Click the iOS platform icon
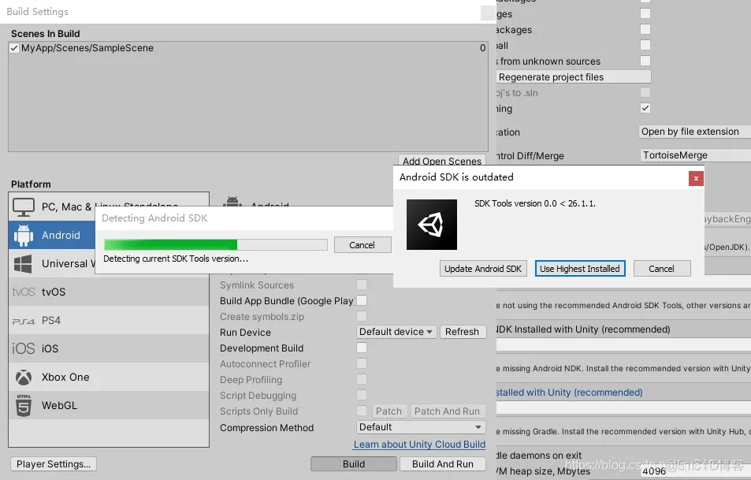This screenshot has height=480, width=751. (x=23, y=348)
